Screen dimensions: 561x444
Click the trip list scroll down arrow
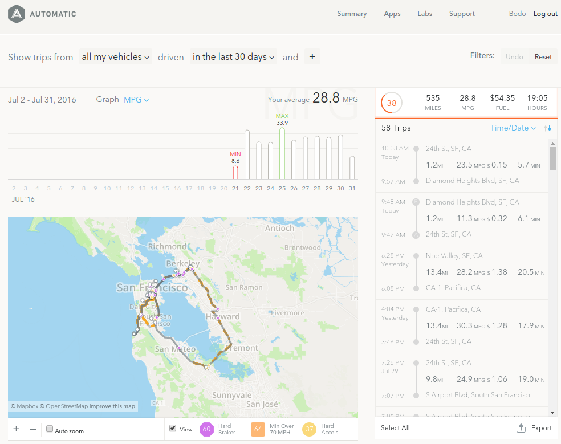[x=553, y=413]
